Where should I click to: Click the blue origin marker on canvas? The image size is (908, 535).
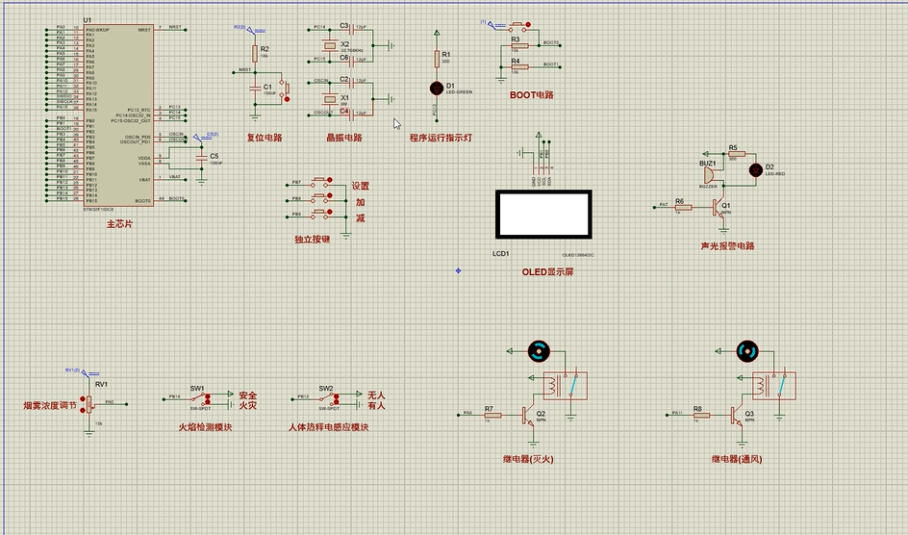tap(458, 270)
